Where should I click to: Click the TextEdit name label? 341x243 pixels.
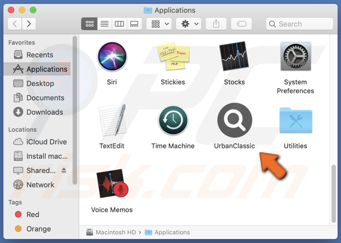coord(112,146)
